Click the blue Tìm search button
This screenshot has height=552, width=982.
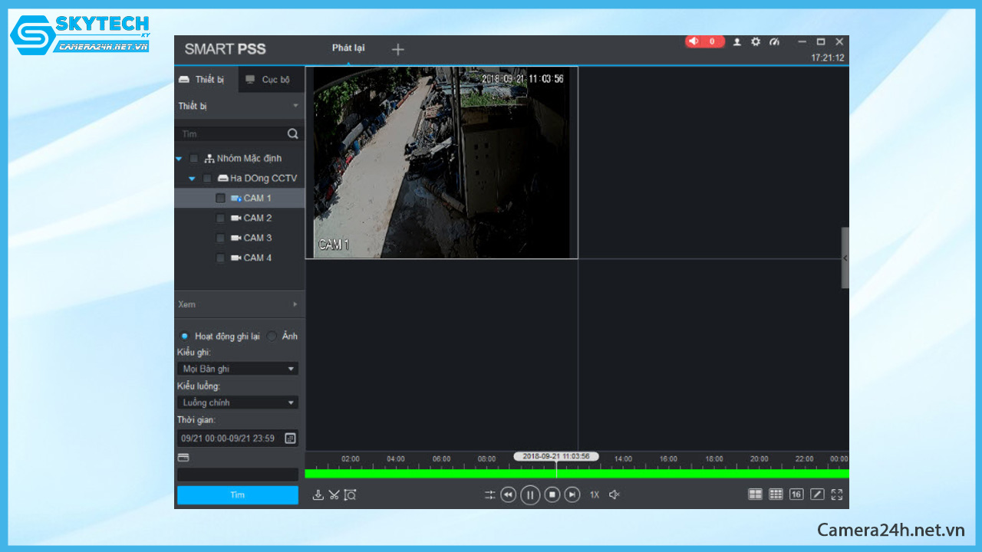pos(238,495)
